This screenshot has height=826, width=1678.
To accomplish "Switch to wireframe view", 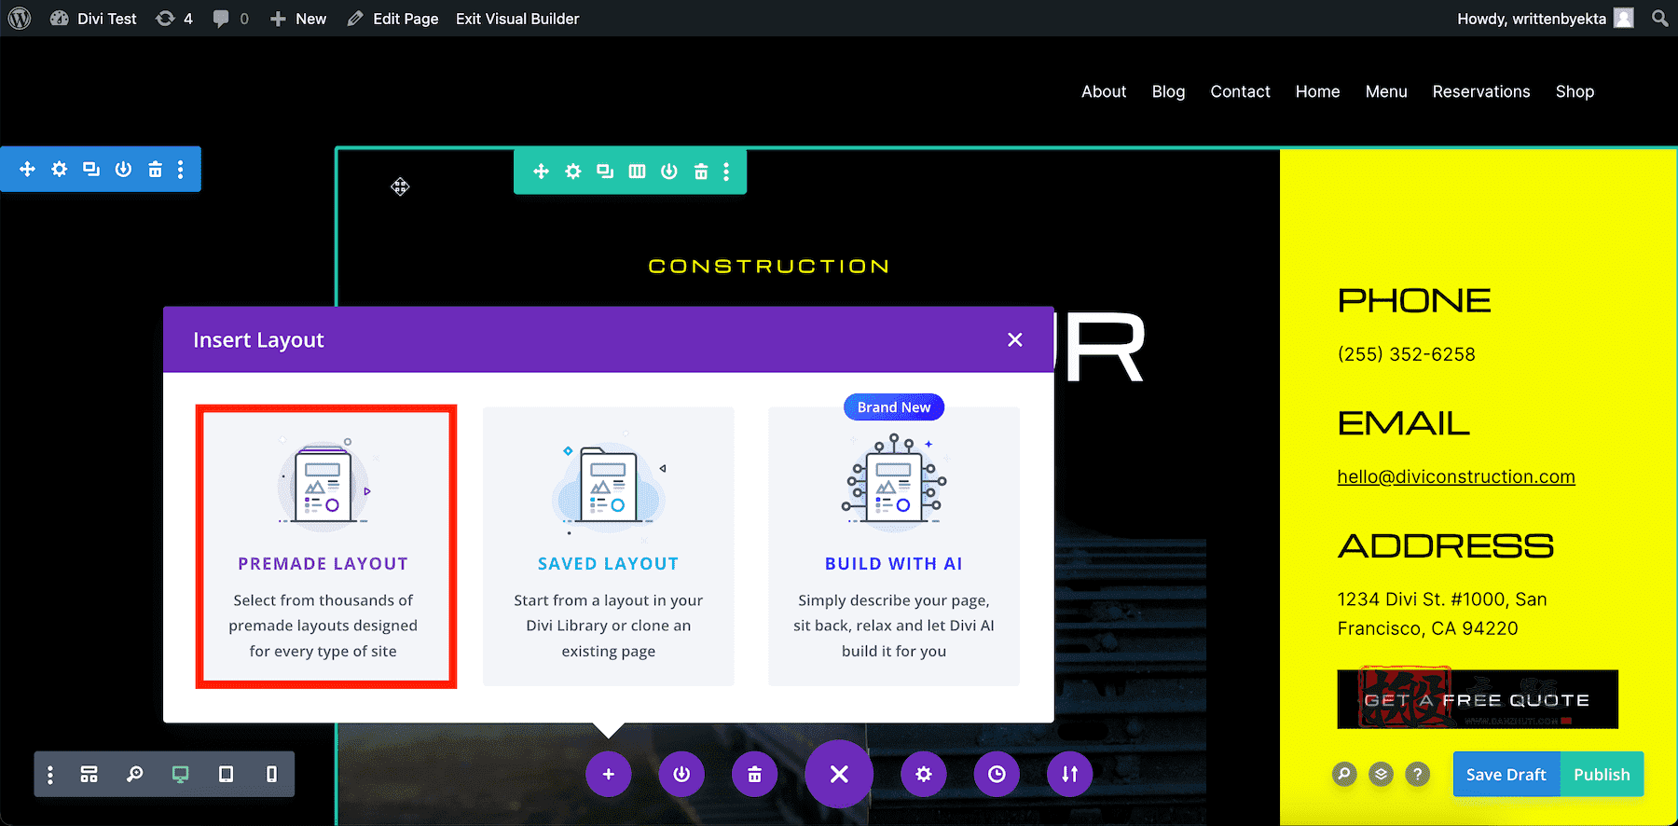I will point(89,775).
